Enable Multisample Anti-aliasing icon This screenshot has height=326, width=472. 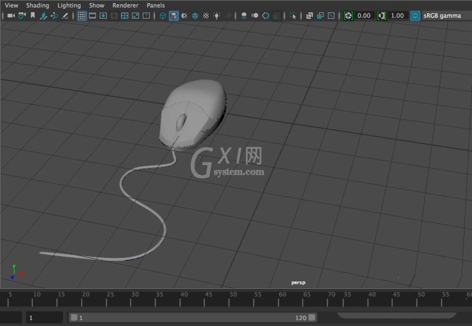click(265, 16)
